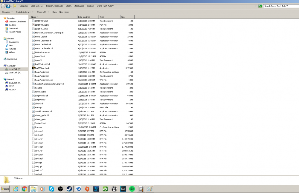Sort files by the Size column header
The height and width of the screenshot is (193, 299).
tap(127, 17)
